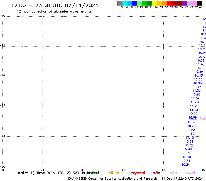
Task: Click the 10.78 wave height value
Action: pyautogui.click(x=192, y=126)
